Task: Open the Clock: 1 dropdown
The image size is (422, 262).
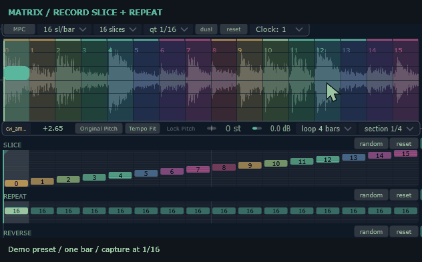Action: (279, 29)
